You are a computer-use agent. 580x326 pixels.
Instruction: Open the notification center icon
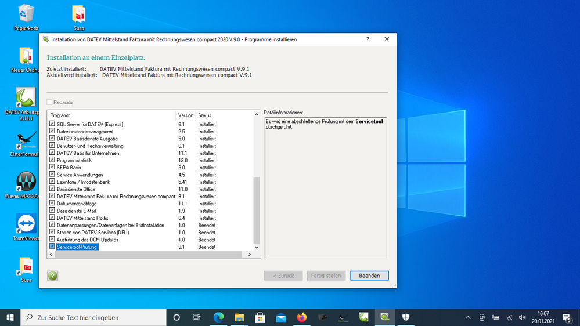click(567, 317)
